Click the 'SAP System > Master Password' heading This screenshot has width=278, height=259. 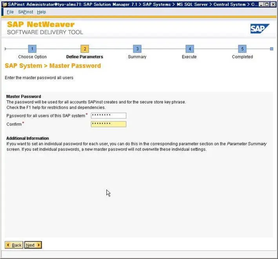53,66
